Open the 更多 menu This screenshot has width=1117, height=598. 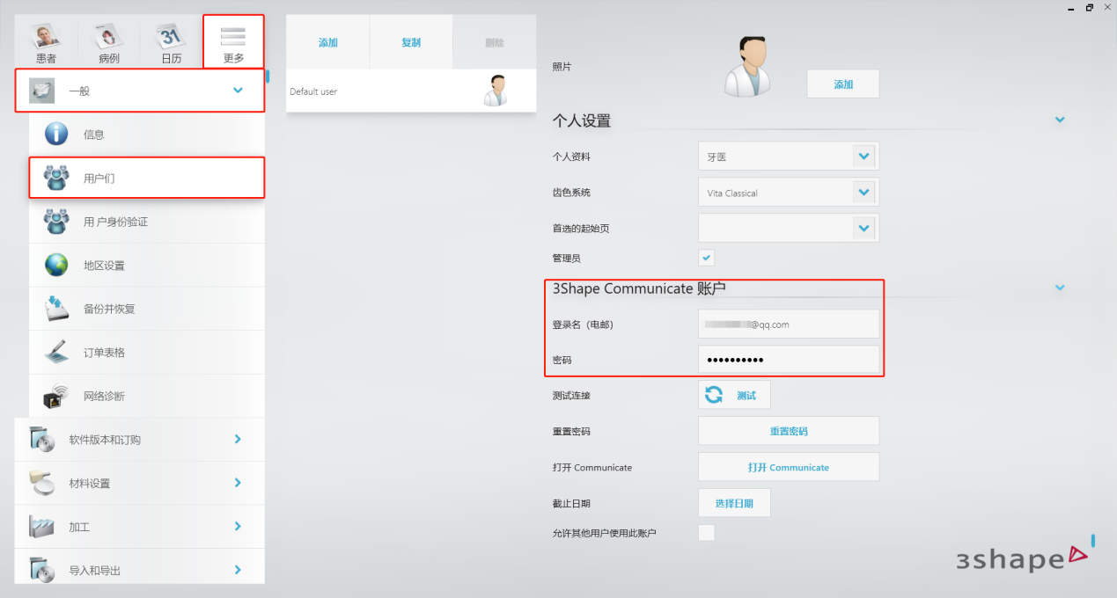[x=232, y=41]
